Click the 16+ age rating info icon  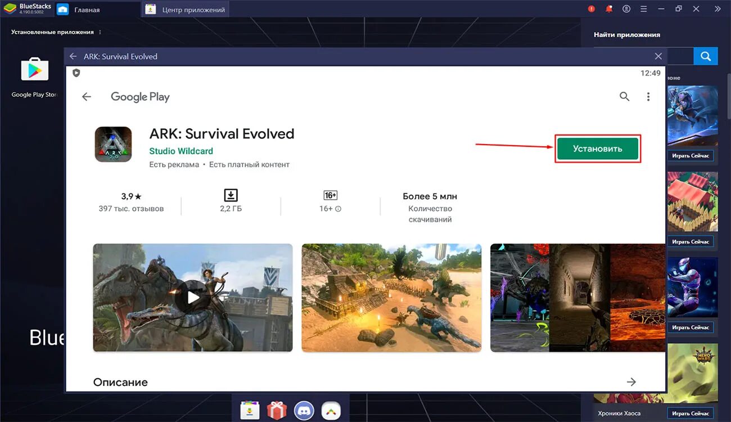pos(339,209)
